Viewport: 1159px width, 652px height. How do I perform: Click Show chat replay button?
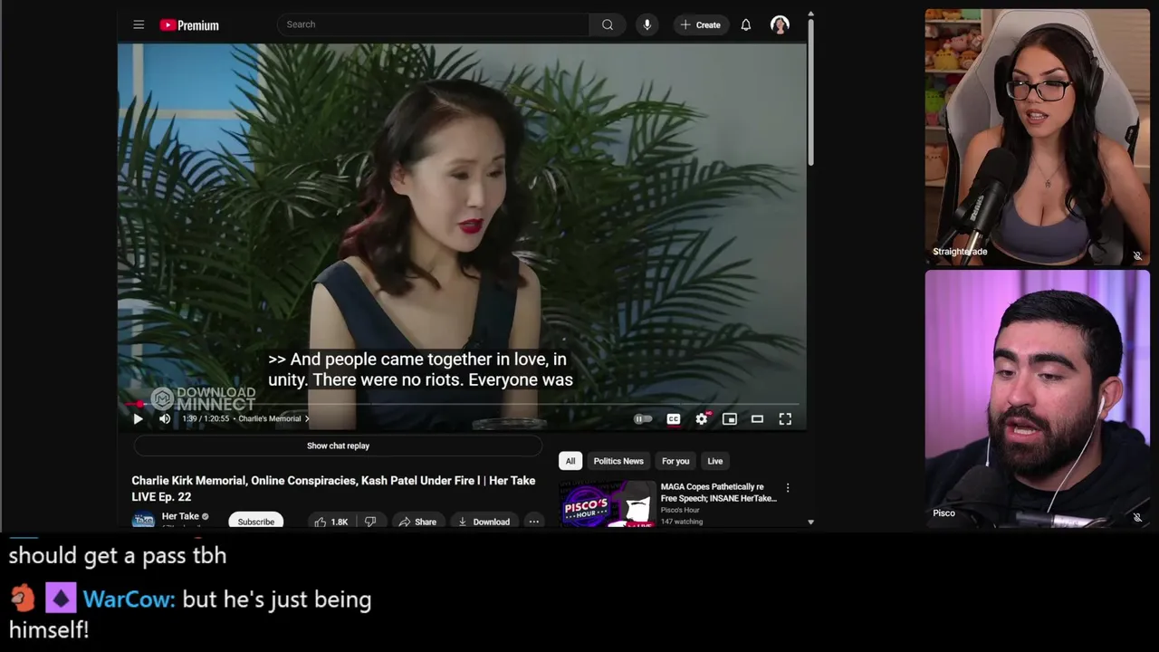tap(338, 446)
